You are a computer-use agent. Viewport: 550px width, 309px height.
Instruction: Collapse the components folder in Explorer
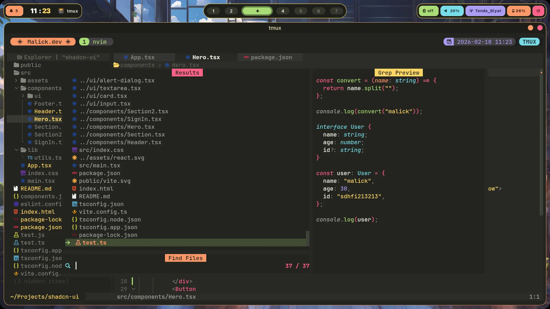[x=16, y=88]
